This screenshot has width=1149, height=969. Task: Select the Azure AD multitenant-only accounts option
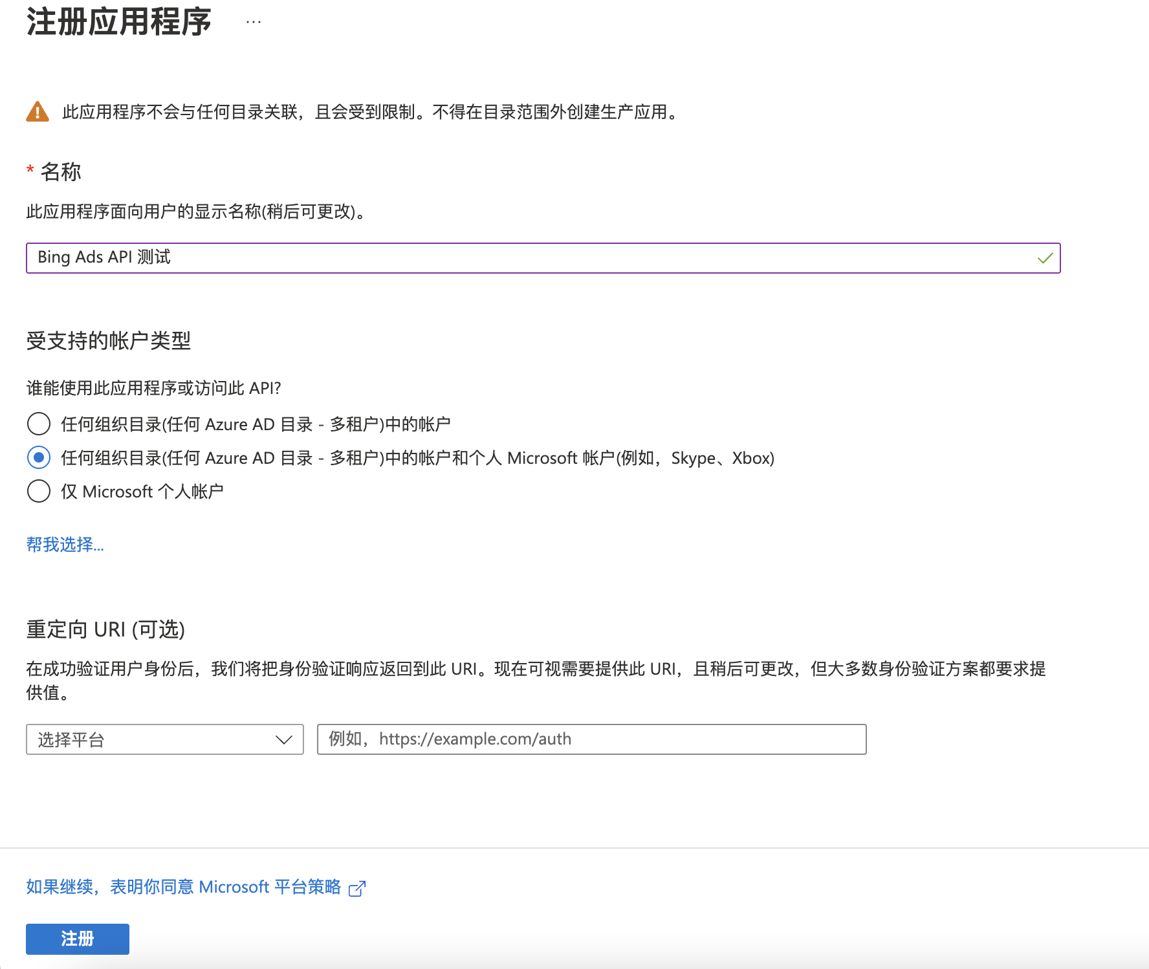point(39,424)
